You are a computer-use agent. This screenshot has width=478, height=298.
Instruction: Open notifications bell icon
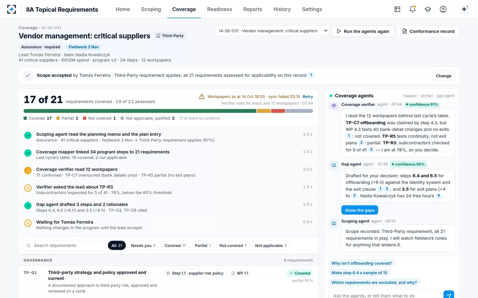[413, 9]
